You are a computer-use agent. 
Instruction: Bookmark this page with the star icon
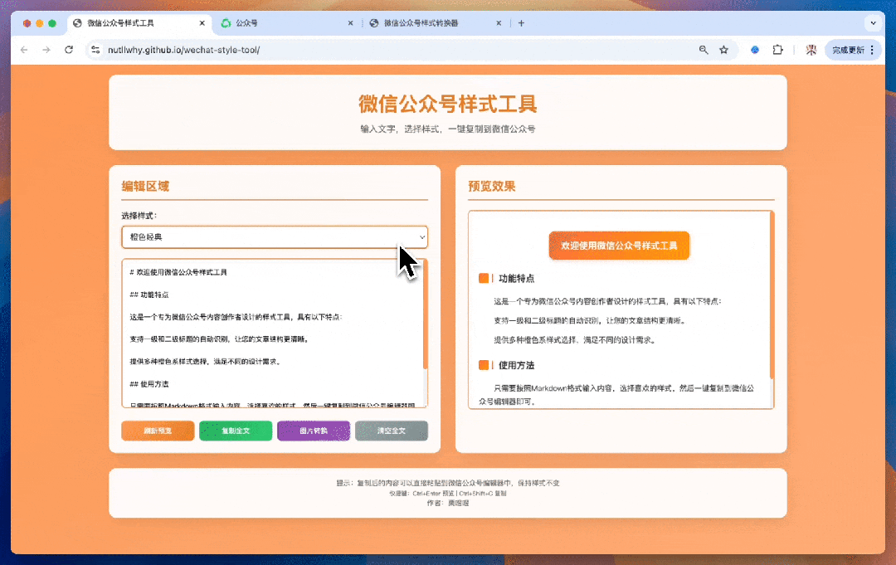pos(724,50)
